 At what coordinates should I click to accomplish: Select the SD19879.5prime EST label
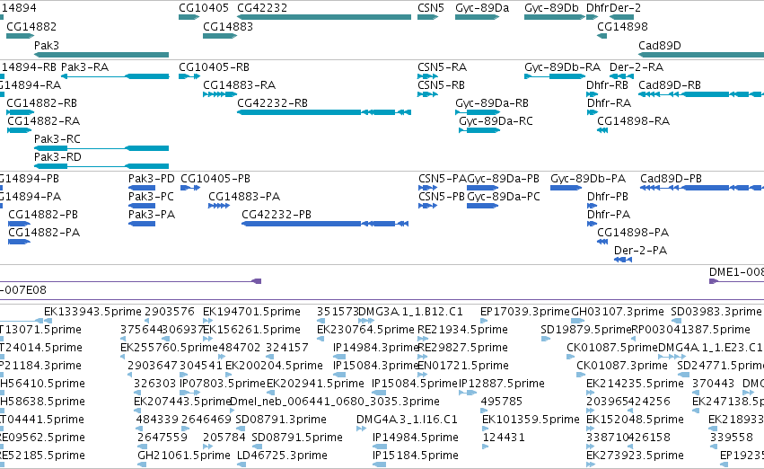pos(586,330)
